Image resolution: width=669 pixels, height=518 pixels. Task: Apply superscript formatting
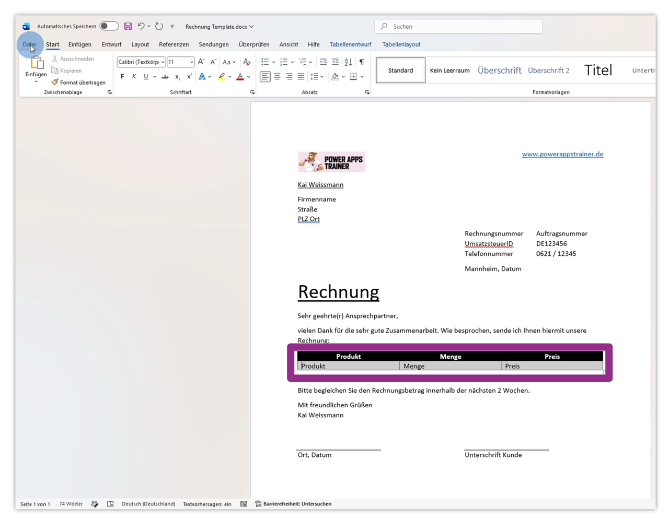189,77
